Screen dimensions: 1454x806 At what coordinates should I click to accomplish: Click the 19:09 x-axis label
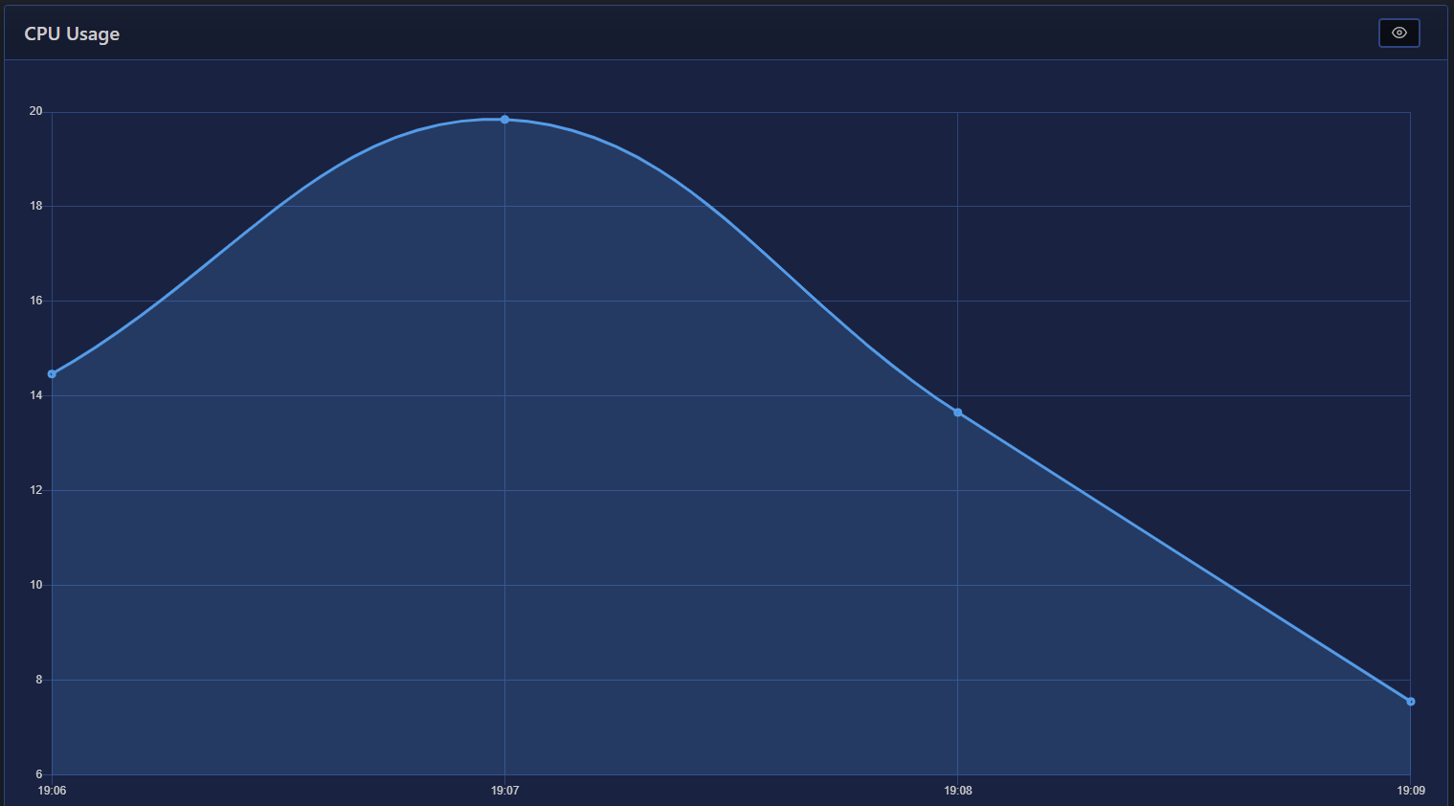[x=1410, y=791]
